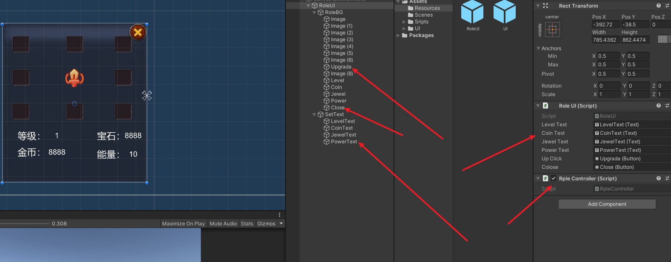Viewport: 671px width, 262px height.
Task: Collapse the RoleUI node in Hierarchy
Action: pos(308,6)
